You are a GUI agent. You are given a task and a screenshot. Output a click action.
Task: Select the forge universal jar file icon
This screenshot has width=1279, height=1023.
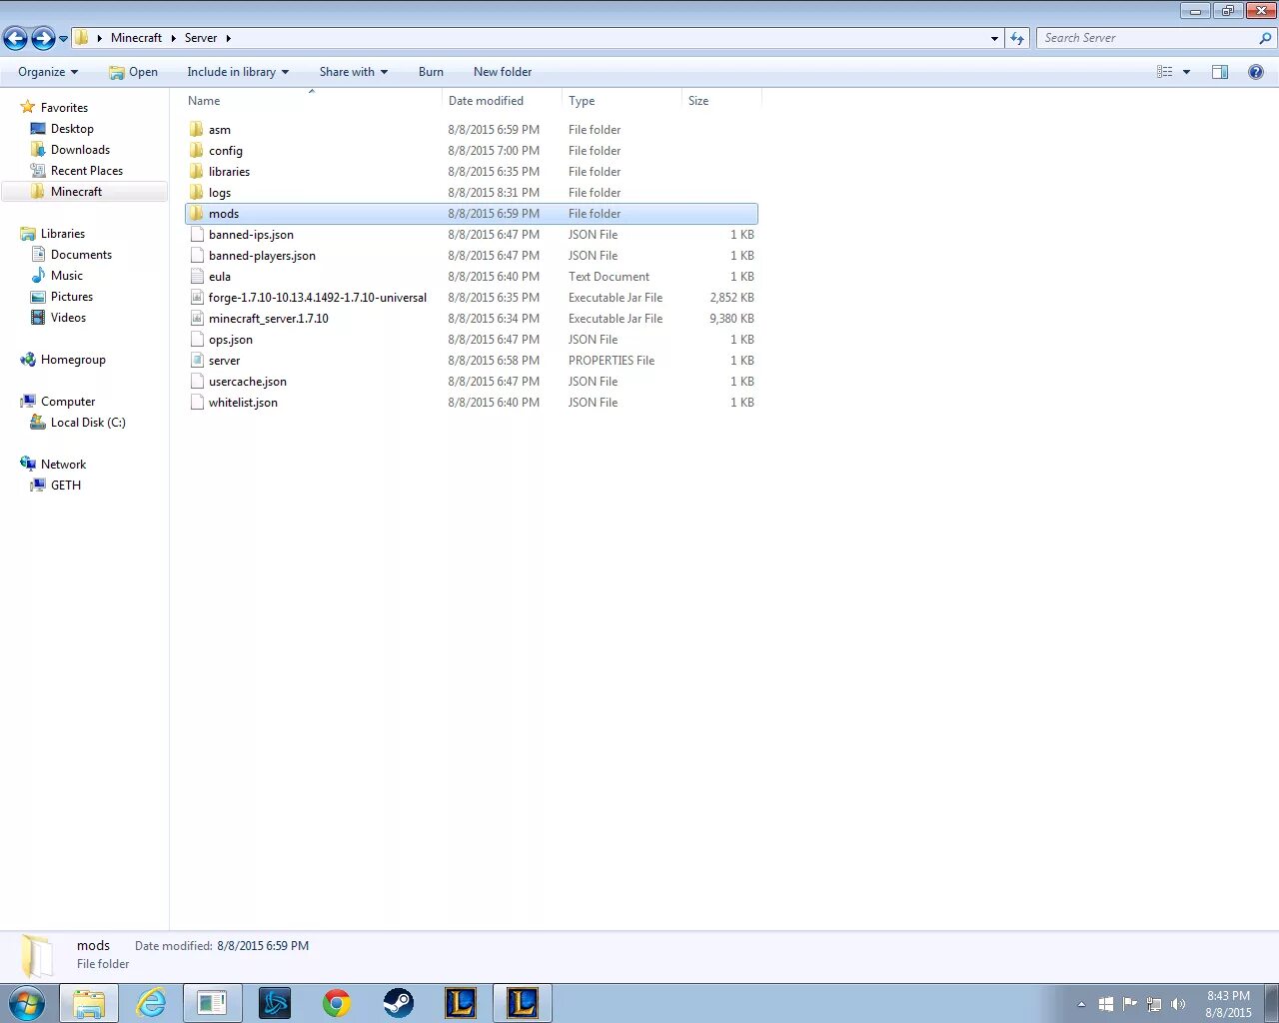coord(197,298)
